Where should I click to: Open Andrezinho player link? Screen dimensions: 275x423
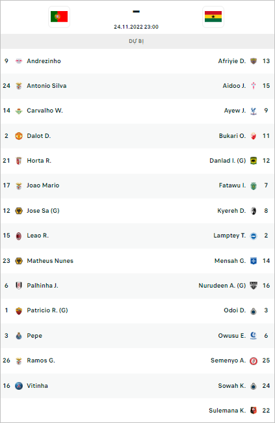[44, 61]
